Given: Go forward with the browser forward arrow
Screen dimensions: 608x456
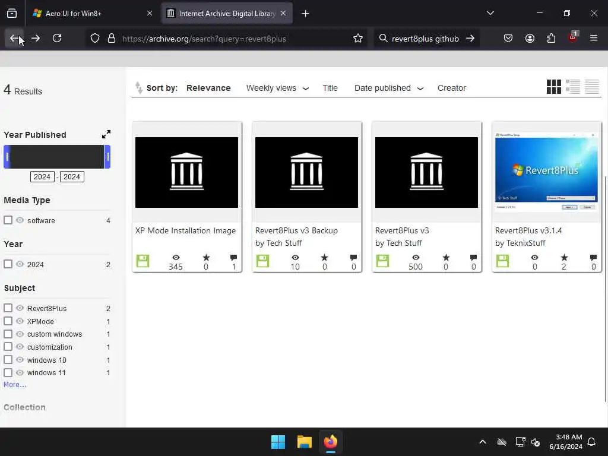Looking at the screenshot, I should [36, 39].
